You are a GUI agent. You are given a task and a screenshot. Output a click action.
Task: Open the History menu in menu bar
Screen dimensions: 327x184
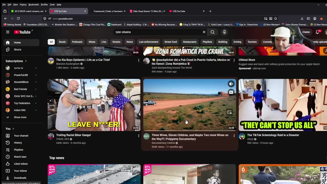[23, 5]
